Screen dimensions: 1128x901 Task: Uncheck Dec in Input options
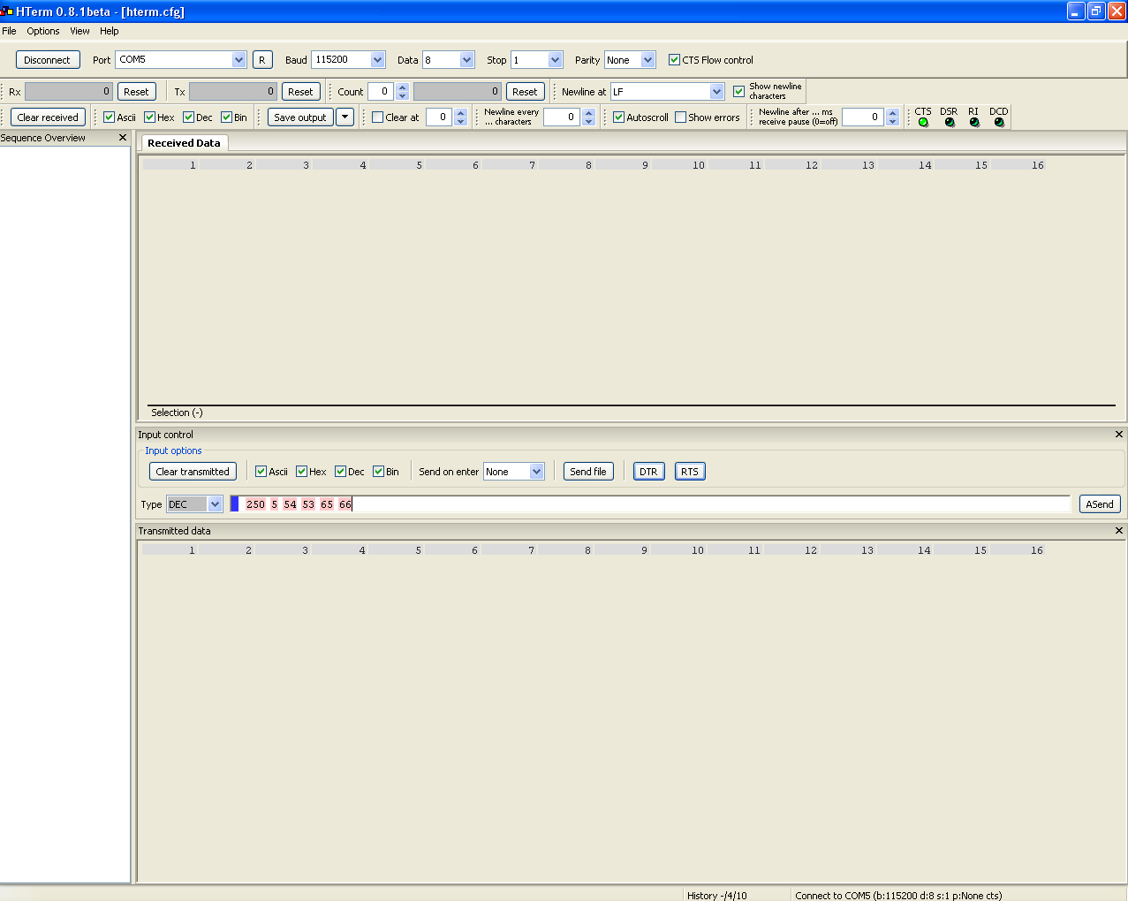pos(340,472)
